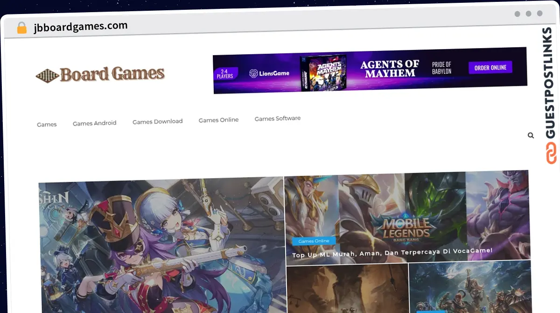Click the padlock icon in address bar
The height and width of the screenshot is (313, 560).
[21, 28]
